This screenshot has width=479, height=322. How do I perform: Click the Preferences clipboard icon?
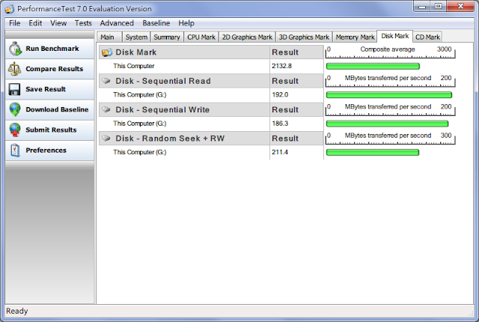coord(15,151)
